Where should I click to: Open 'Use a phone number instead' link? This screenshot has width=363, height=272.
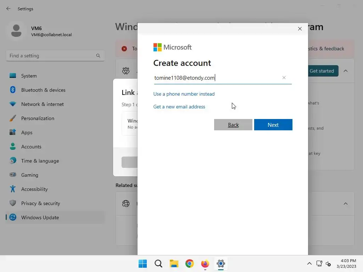[184, 94]
